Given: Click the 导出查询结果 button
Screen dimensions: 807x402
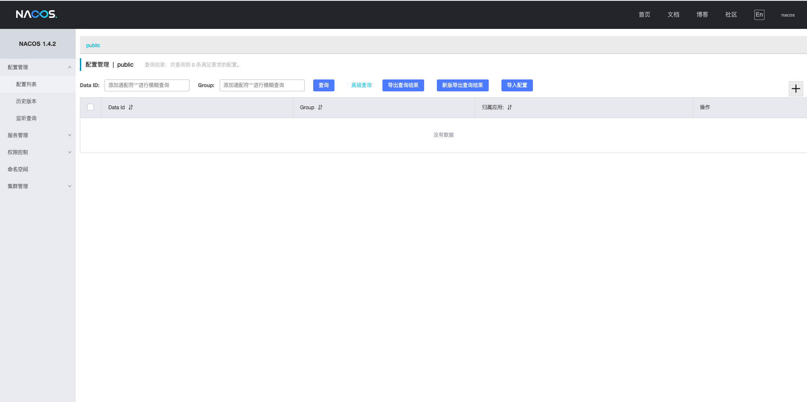Looking at the screenshot, I should pos(403,85).
